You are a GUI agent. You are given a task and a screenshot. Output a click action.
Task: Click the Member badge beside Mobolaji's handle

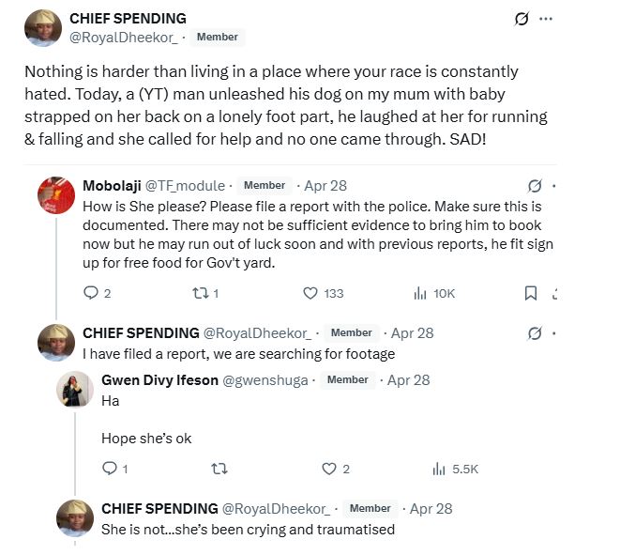pyautogui.click(x=265, y=186)
